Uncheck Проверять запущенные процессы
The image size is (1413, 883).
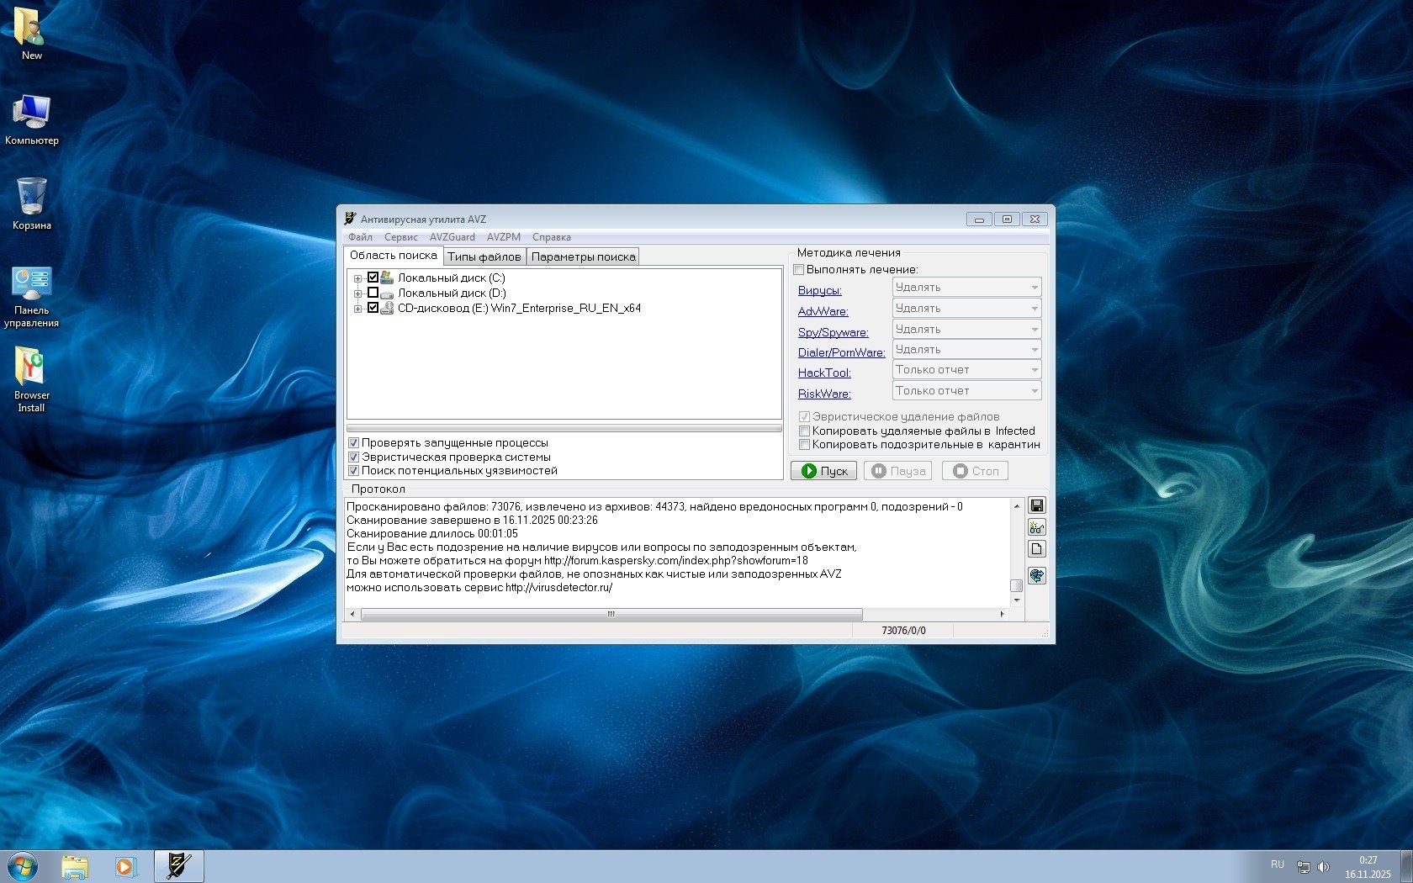tap(354, 443)
